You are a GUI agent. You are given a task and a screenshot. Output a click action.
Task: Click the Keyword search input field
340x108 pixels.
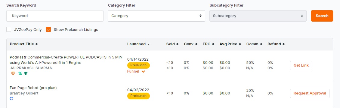(x=55, y=16)
